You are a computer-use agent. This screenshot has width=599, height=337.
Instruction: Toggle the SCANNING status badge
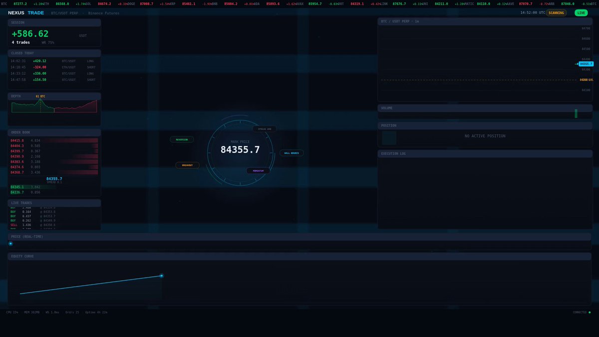(556, 13)
